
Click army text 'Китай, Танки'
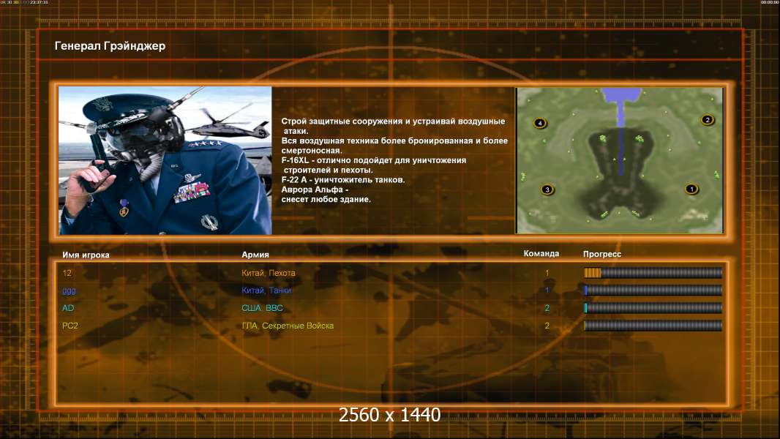[x=266, y=290]
